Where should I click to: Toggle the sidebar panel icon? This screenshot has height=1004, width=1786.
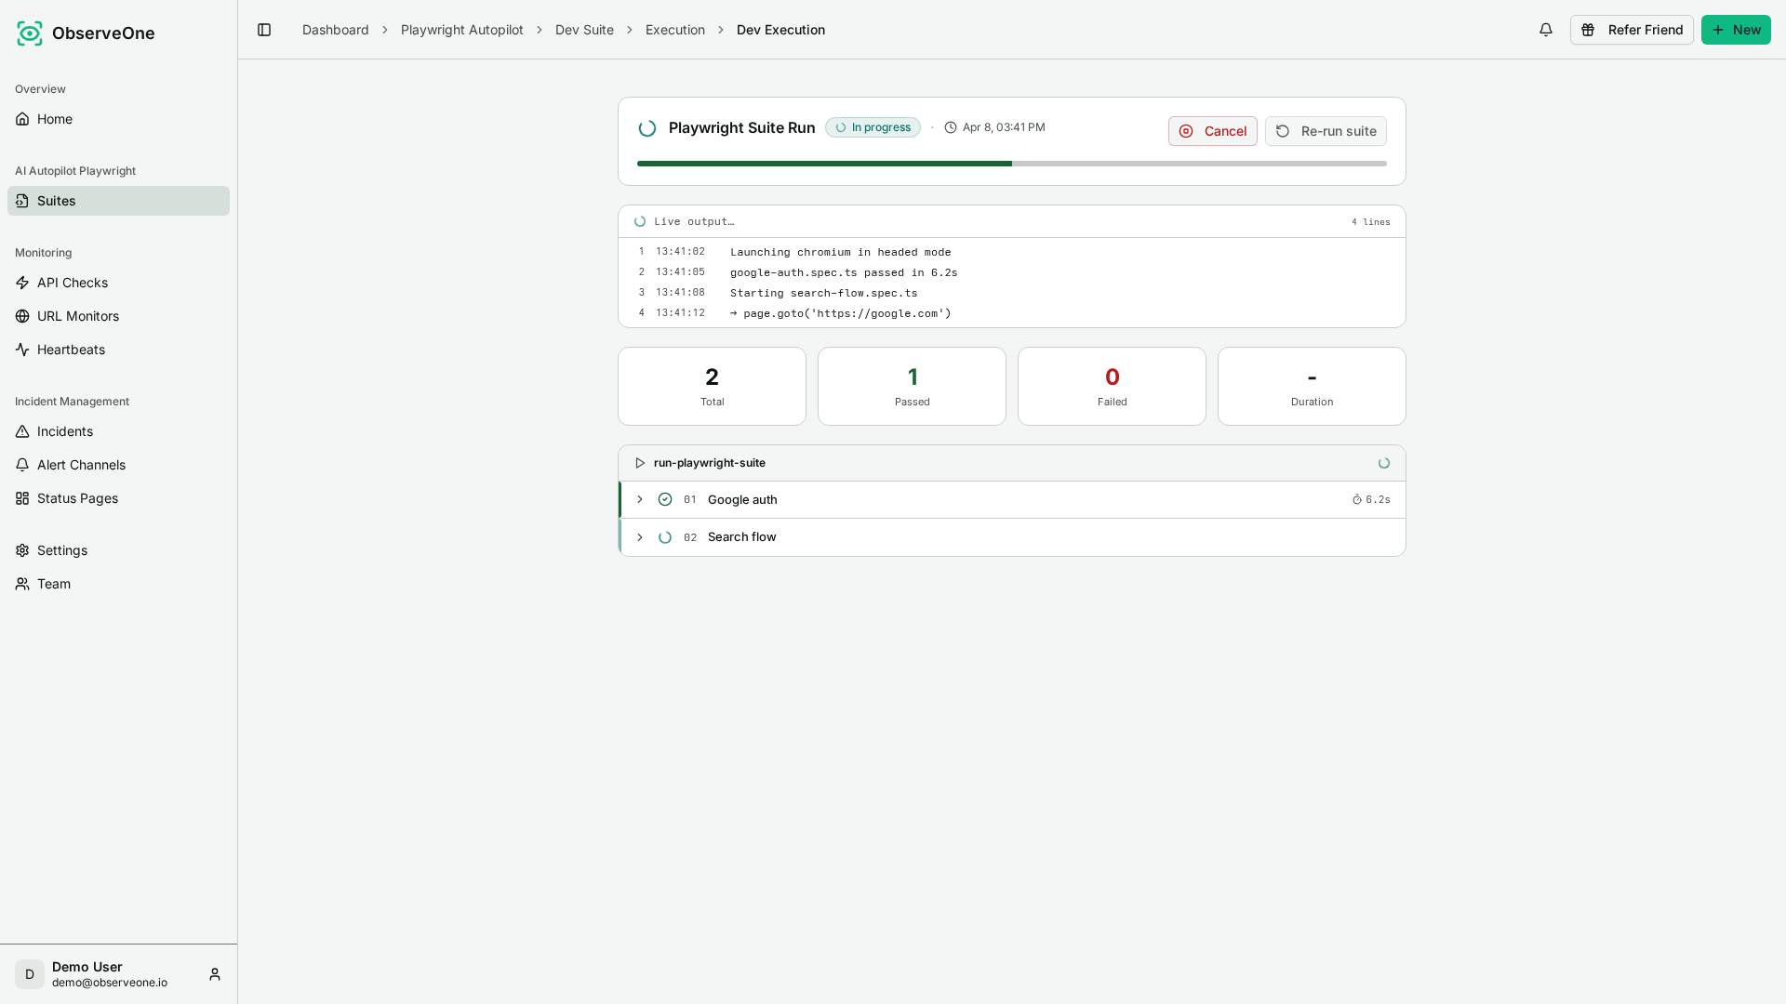tap(264, 30)
